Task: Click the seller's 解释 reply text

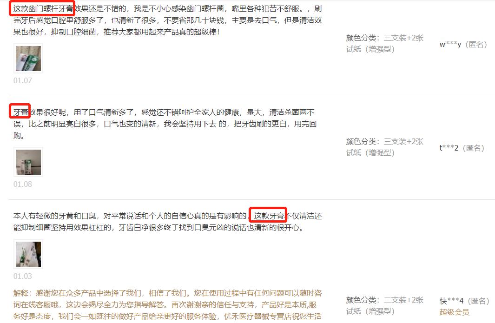Action: (x=168, y=305)
